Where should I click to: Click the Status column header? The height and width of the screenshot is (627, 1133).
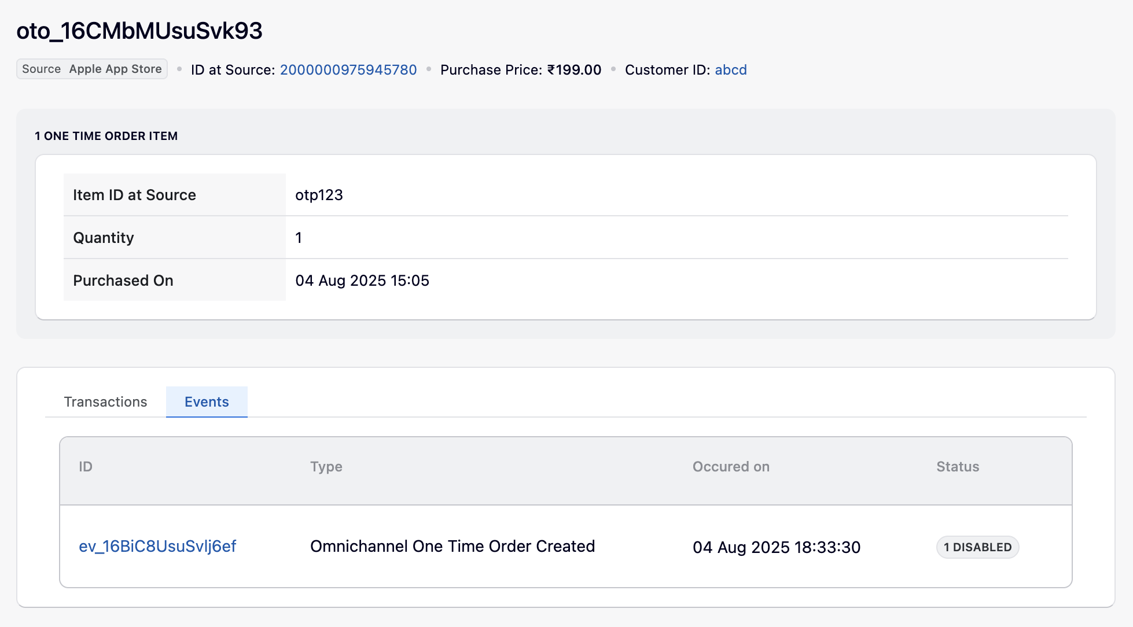[x=957, y=467]
